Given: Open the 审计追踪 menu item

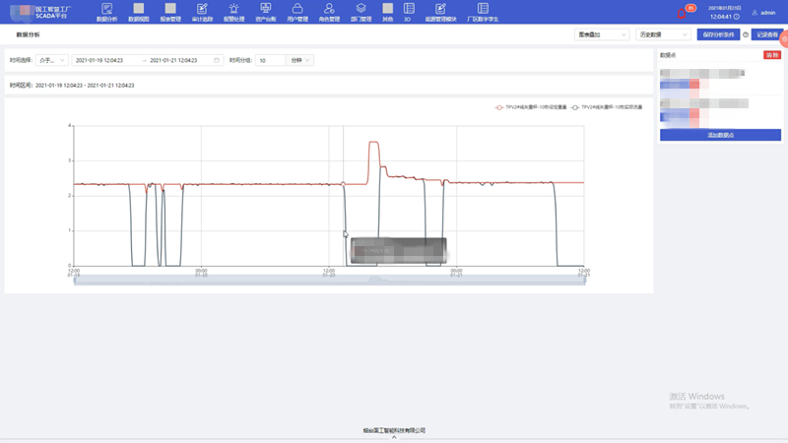Looking at the screenshot, I should [x=202, y=13].
